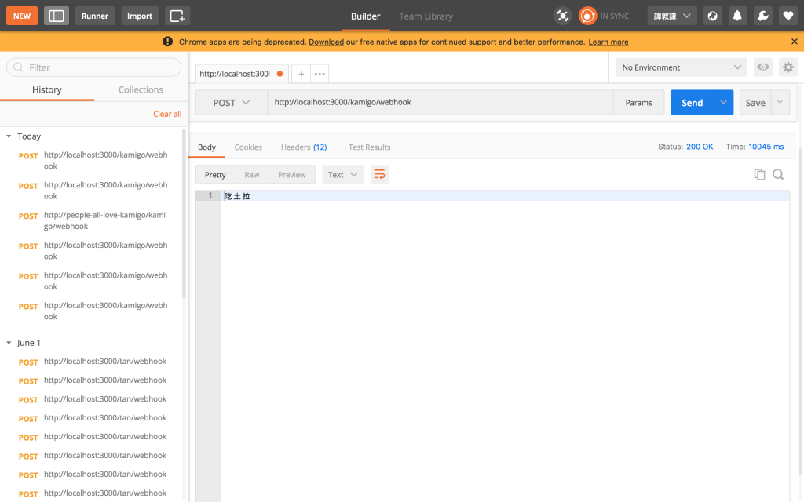
Task: Focus the Filter search field
Action: 94,67
